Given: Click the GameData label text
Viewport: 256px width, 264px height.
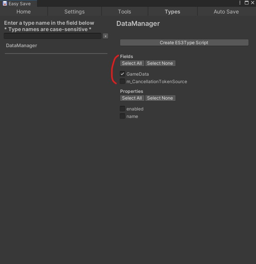Looking at the screenshot, I should coord(138,74).
